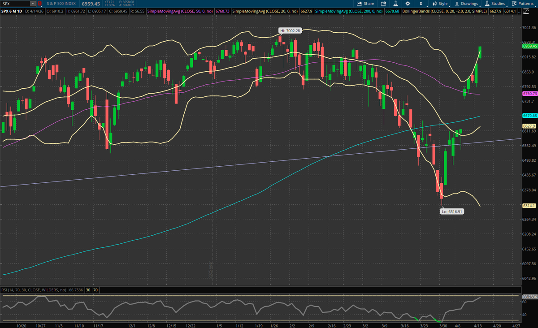Click the 10/20 date on time axis
The width and height of the screenshot is (538, 328).
(x=21, y=325)
